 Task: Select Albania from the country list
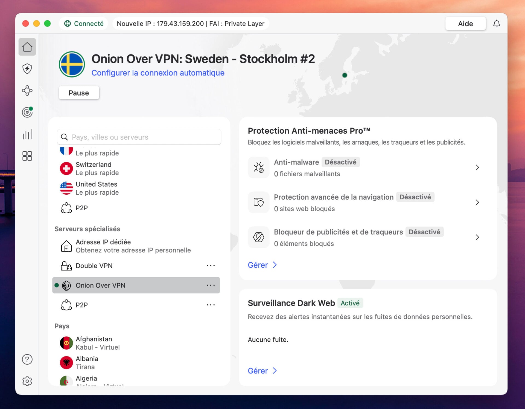tap(87, 362)
